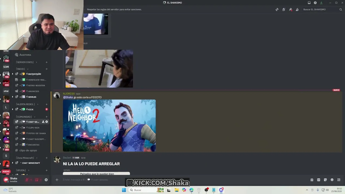The image size is (345, 194).
Task: Open File Explorer from the taskbar
Action: click(x=177, y=190)
